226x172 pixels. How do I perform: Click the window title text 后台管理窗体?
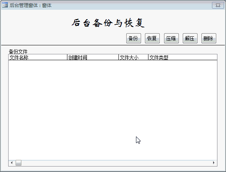(x=24, y=5)
